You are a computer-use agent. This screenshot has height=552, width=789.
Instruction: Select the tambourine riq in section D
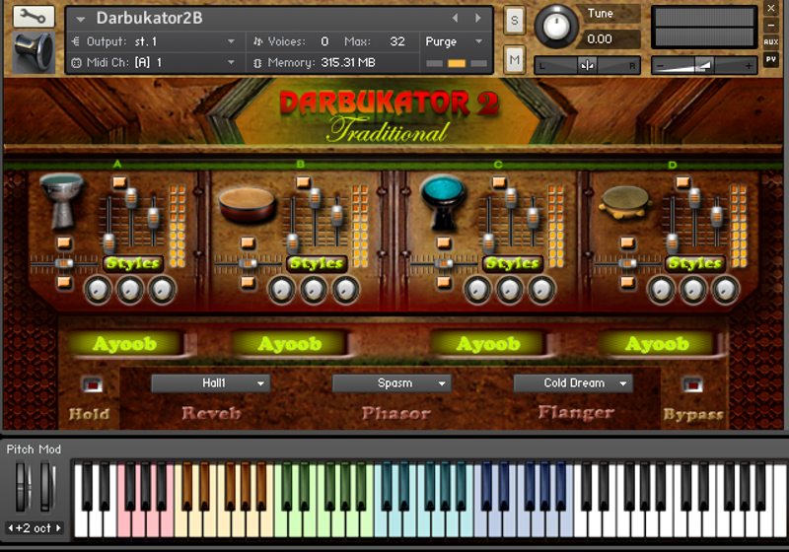[625, 202]
